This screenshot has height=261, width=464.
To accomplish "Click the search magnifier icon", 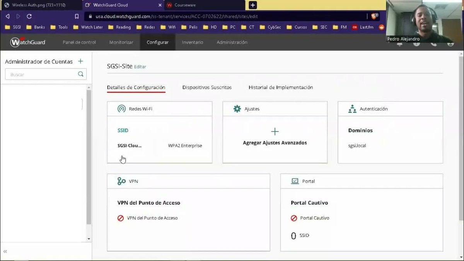I will pos(81,74).
